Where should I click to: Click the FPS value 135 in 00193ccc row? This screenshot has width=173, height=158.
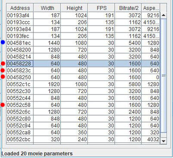101,22
